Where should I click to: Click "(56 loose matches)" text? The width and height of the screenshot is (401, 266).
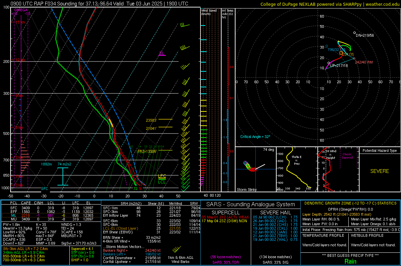tap(226, 257)
